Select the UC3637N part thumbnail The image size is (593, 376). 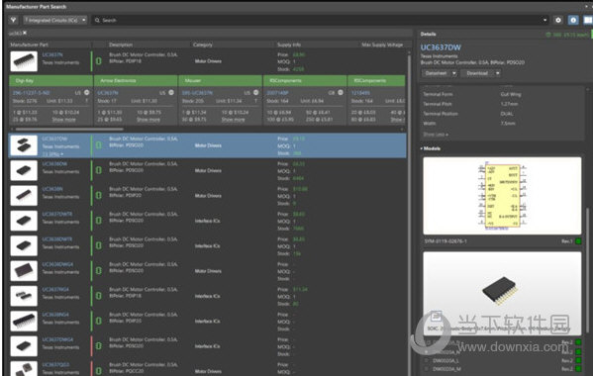pos(24,61)
